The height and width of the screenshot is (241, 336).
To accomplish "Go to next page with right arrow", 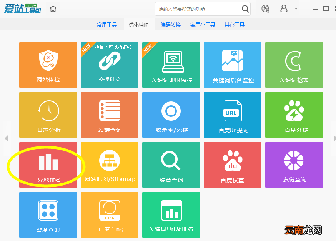I will (x=334, y=138).
